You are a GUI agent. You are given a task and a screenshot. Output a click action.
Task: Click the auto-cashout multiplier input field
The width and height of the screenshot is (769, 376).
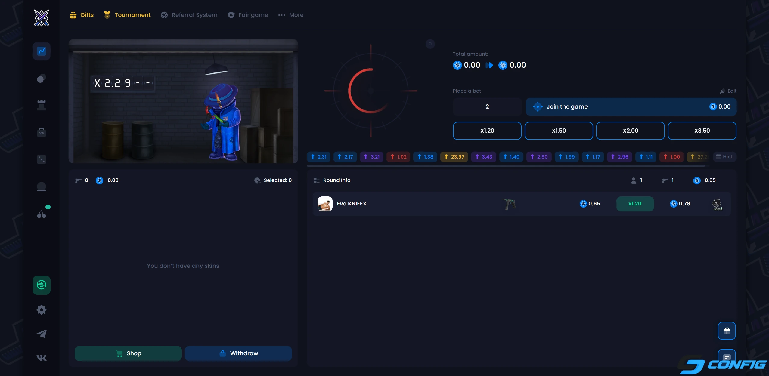click(x=487, y=107)
